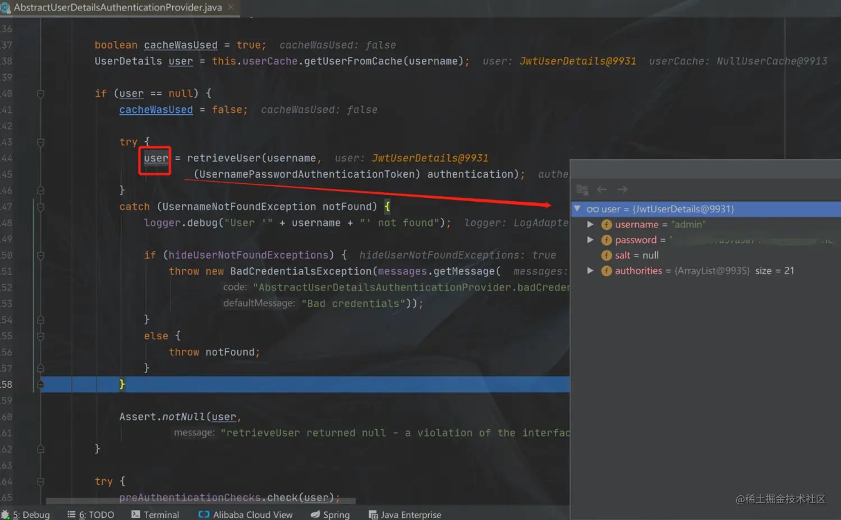Click the Spring leaf icon
Image resolution: width=841 pixels, height=520 pixels.
coord(315,514)
